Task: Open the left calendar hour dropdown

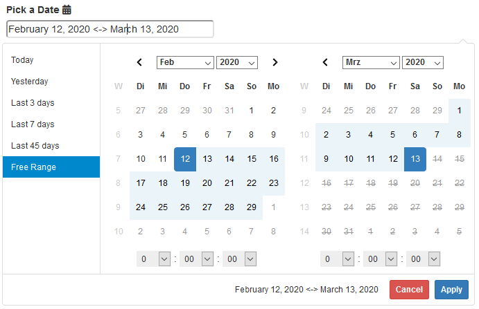Action: point(153,259)
